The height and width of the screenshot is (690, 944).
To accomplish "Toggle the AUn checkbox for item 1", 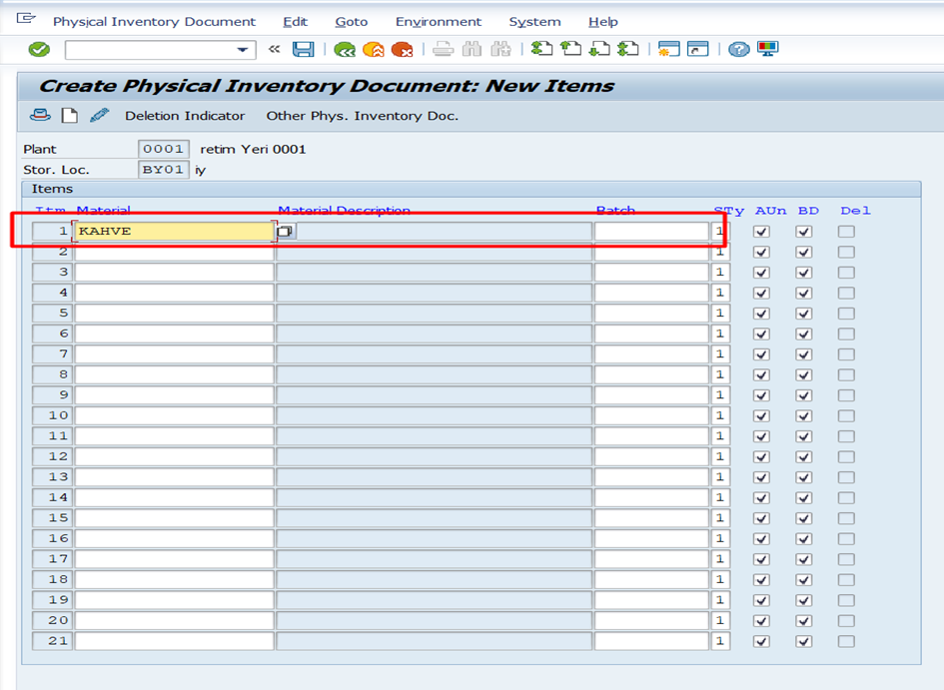I will tap(763, 231).
